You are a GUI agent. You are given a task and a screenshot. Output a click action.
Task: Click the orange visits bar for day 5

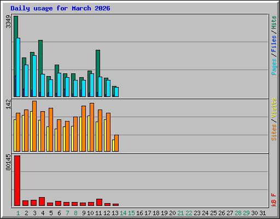pyautogui.click(x=51, y=130)
